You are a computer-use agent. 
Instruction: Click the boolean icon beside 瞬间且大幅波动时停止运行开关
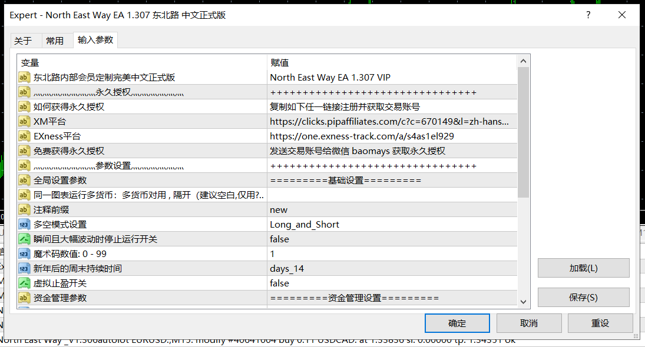(x=24, y=239)
